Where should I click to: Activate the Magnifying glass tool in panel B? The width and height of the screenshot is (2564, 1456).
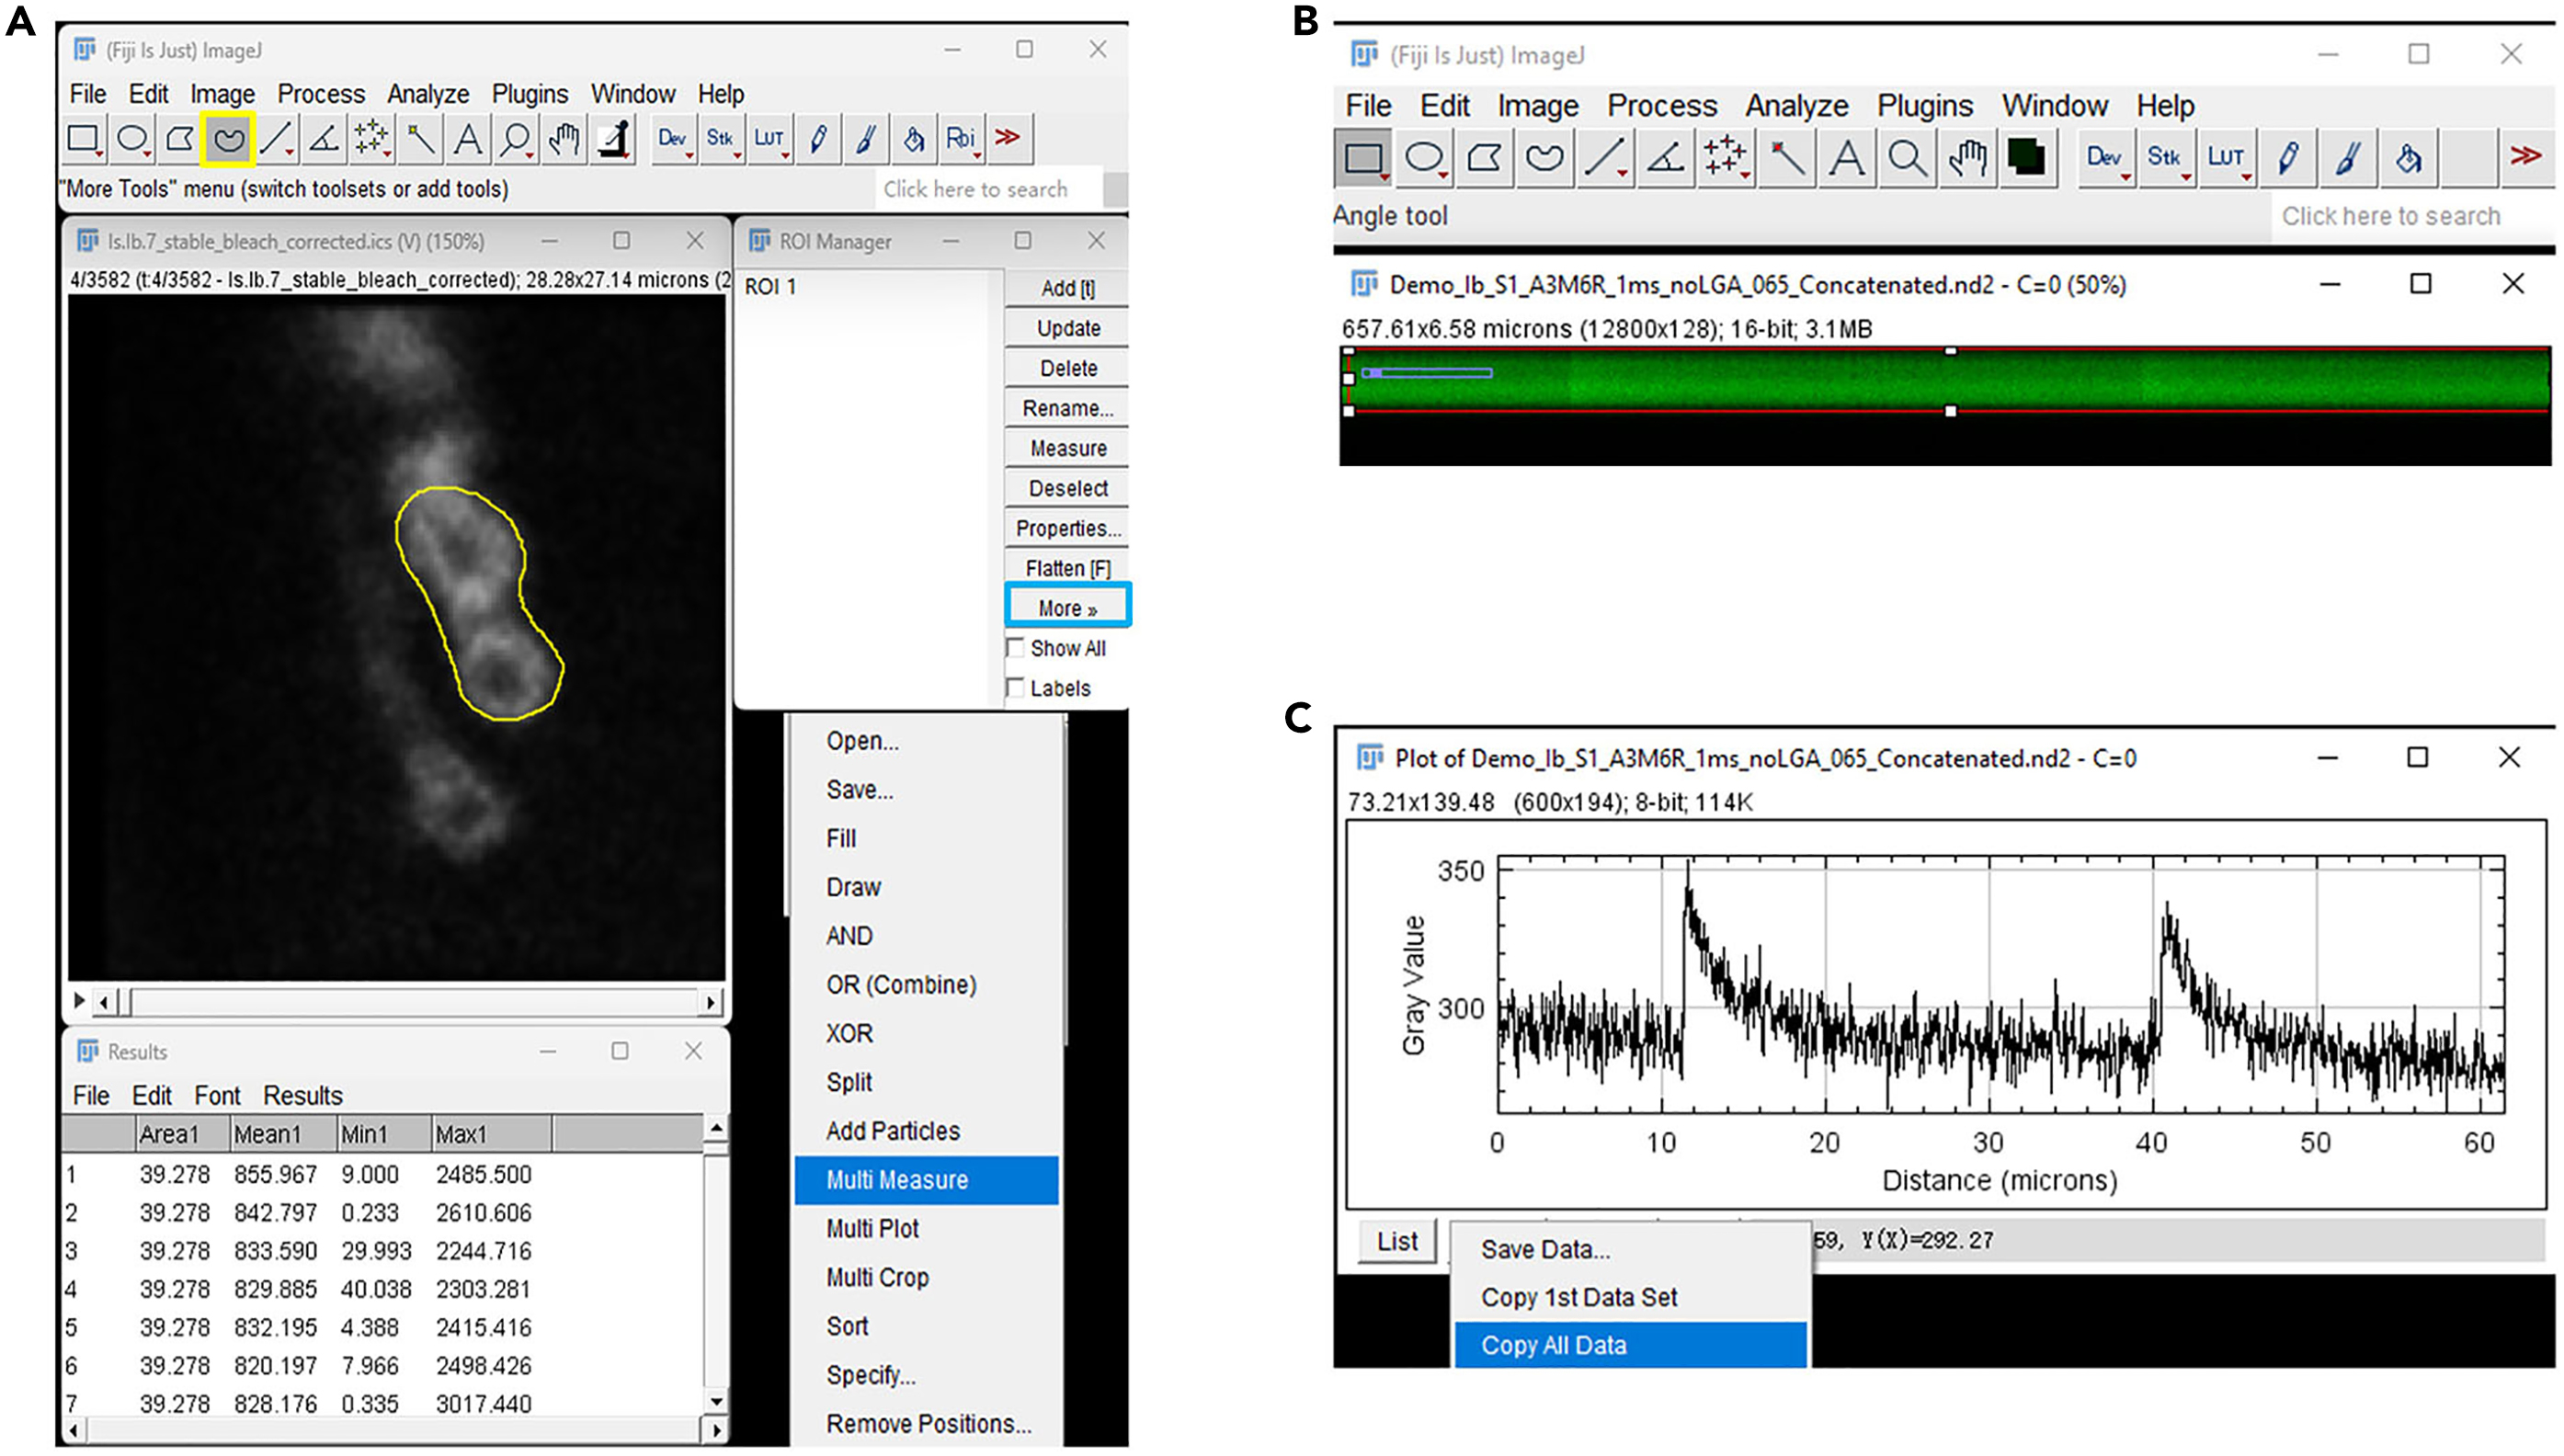click(x=1907, y=158)
